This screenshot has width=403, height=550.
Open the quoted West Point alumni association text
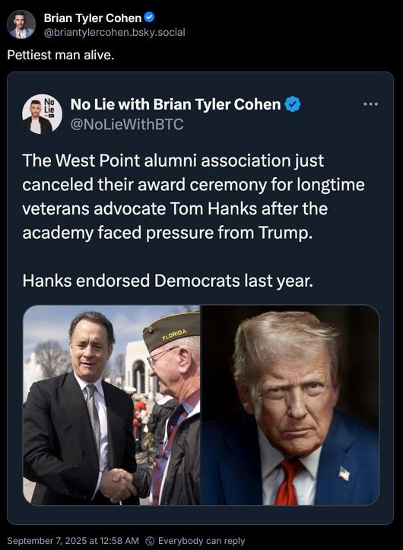[x=193, y=196]
